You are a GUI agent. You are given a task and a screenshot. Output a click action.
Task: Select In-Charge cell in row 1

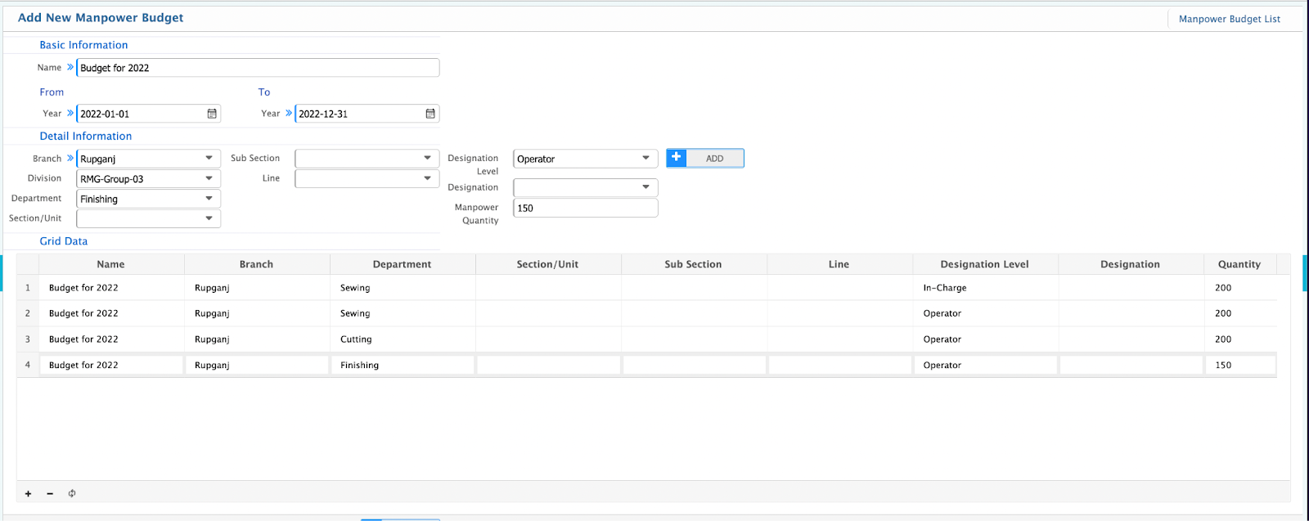click(x=985, y=288)
